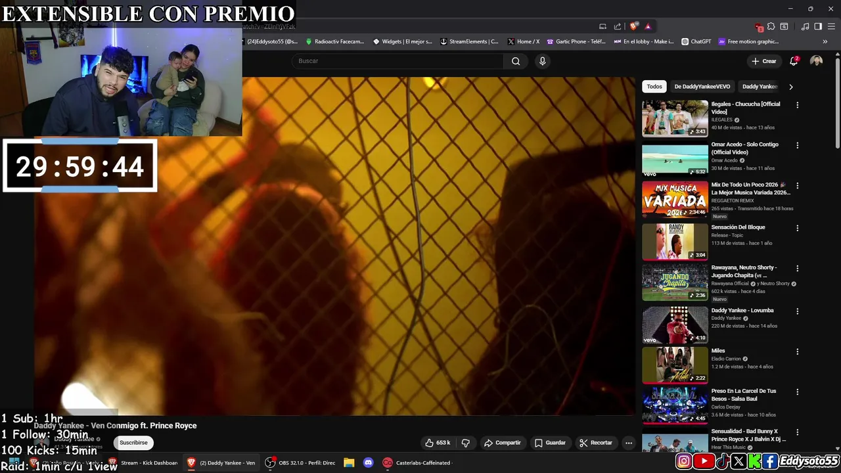Open more actions ellipsis below video
This screenshot has height=473, width=841.
(x=629, y=443)
